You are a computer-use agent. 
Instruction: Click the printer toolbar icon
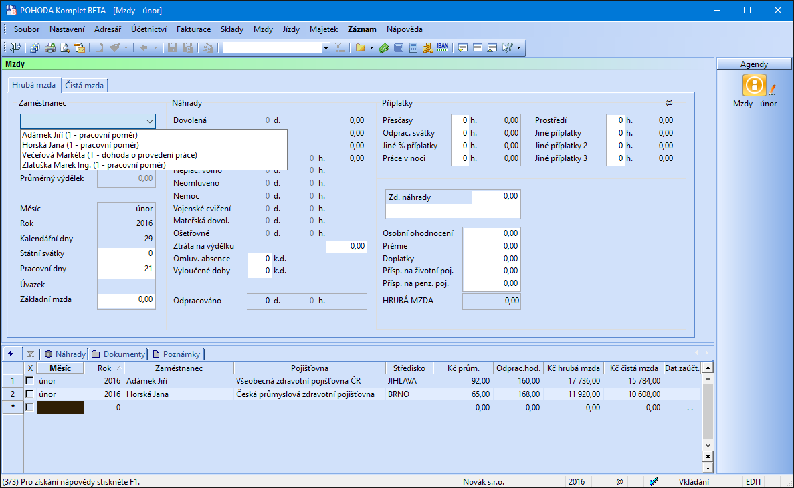[50, 47]
